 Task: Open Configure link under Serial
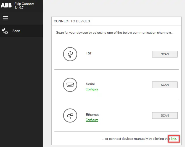(x=92, y=89)
